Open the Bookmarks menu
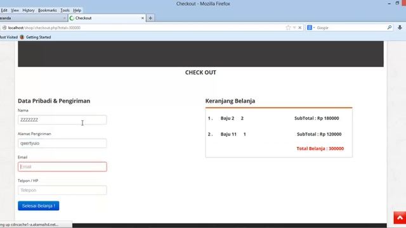This screenshot has width=406, height=228. tap(48, 10)
